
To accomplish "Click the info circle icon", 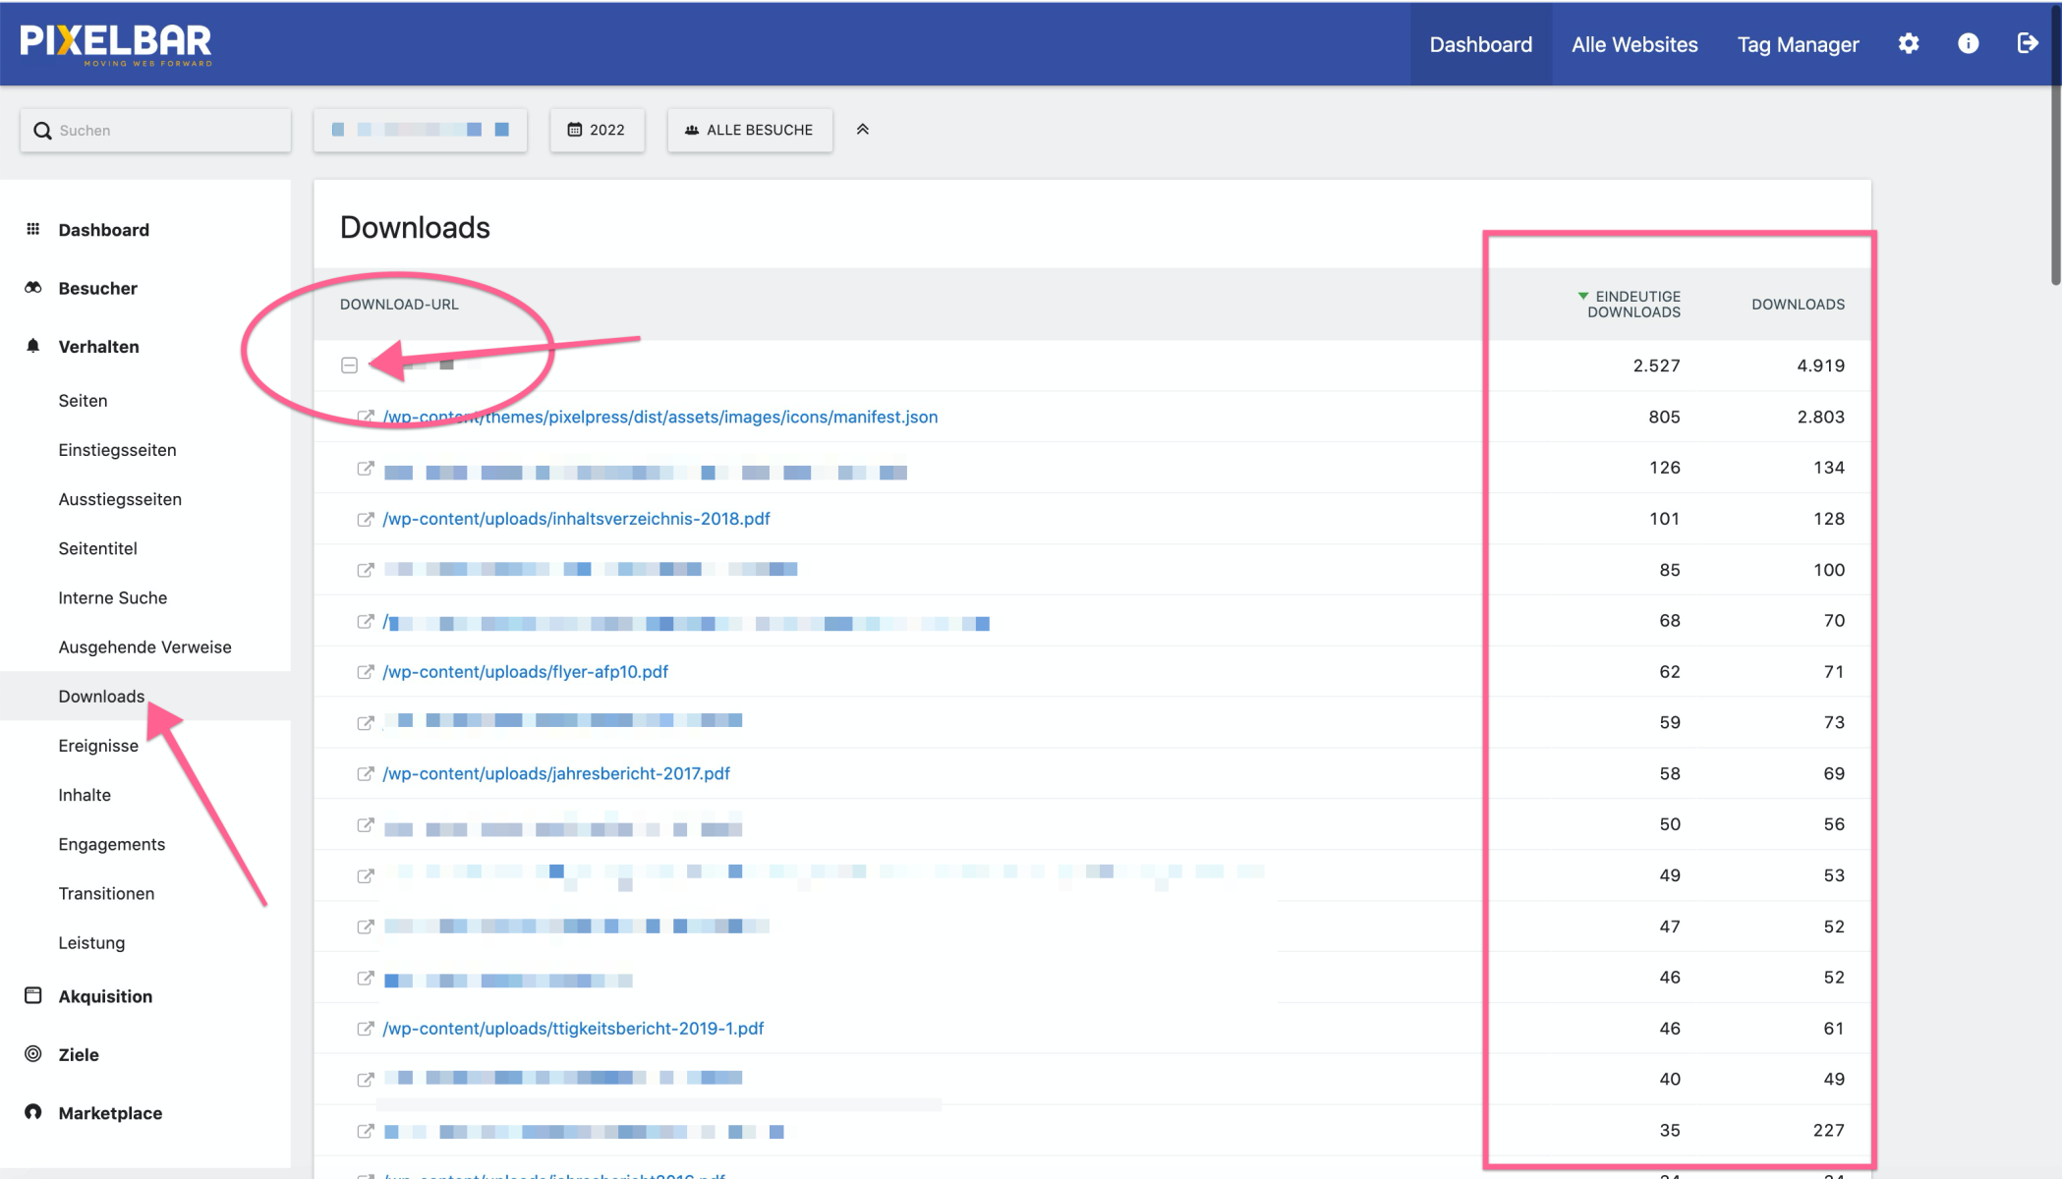I will (x=1968, y=43).
